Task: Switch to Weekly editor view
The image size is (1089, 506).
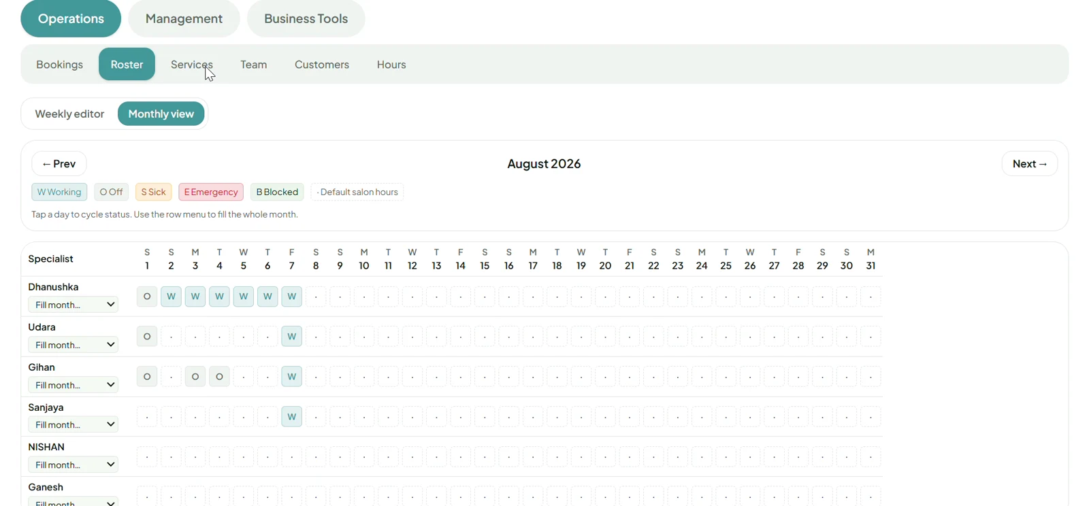Action: click(x=69, y=114)
